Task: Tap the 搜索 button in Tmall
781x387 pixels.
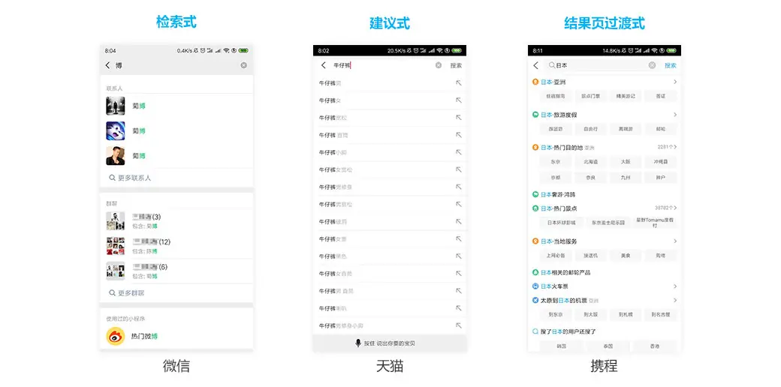Action: (x=456, y=65)
